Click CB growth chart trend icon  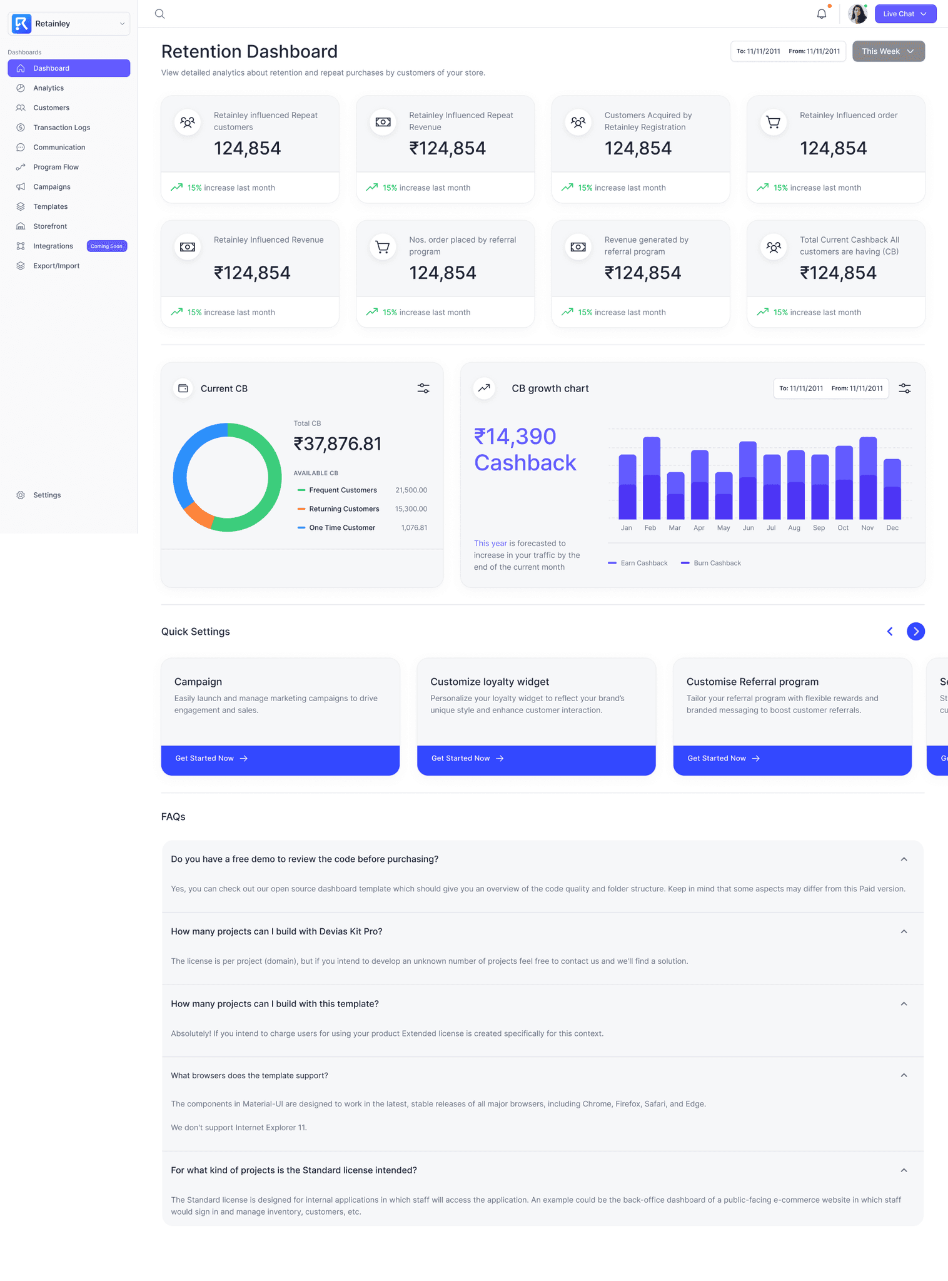(484, 388)
